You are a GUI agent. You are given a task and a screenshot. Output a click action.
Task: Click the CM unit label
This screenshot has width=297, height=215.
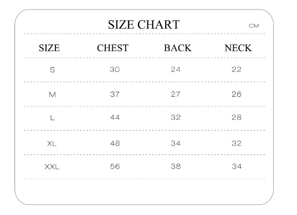(254, 26)
